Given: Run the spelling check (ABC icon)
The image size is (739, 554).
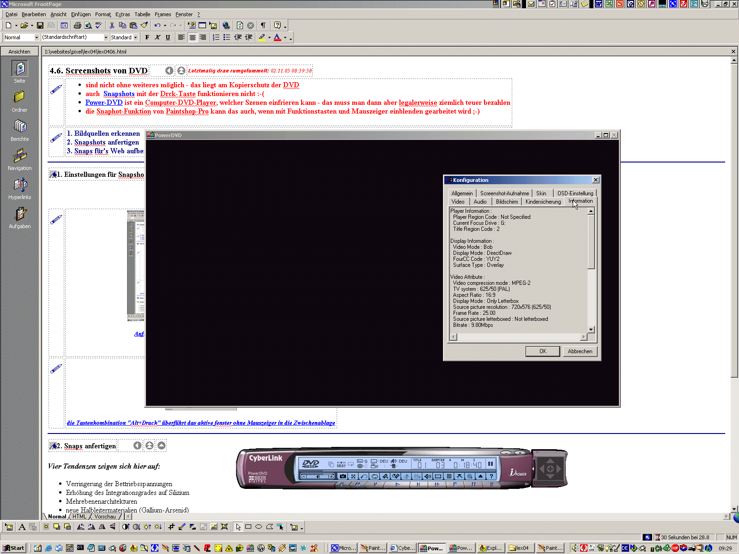Looking at the screenshot, I should point(99,25).
